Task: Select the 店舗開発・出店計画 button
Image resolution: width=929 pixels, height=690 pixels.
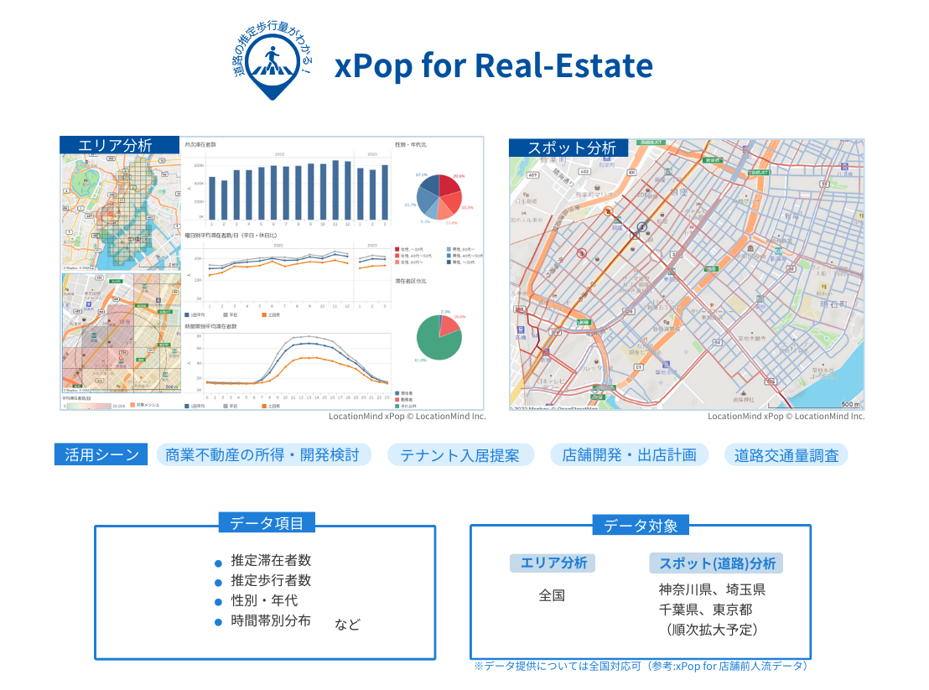Action: (630, 454)
